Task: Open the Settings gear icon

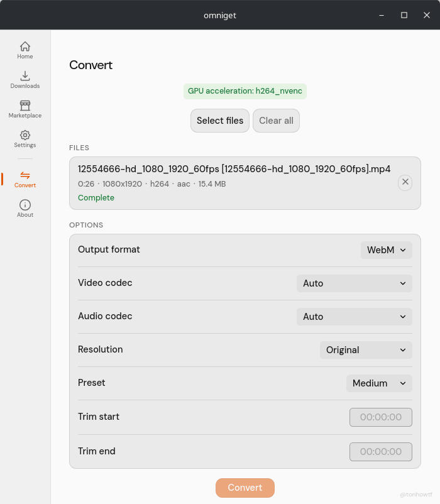Action: point(25,136)
